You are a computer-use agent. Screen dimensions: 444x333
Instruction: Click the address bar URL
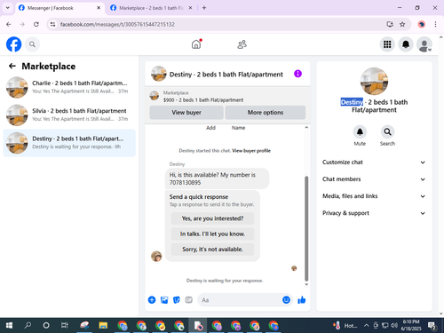point(117,24)
